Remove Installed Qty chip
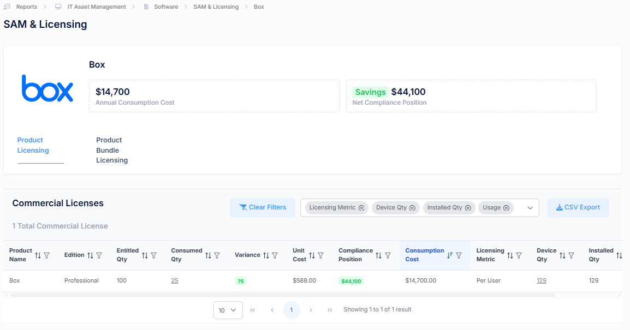 click(x=468, y=208)
